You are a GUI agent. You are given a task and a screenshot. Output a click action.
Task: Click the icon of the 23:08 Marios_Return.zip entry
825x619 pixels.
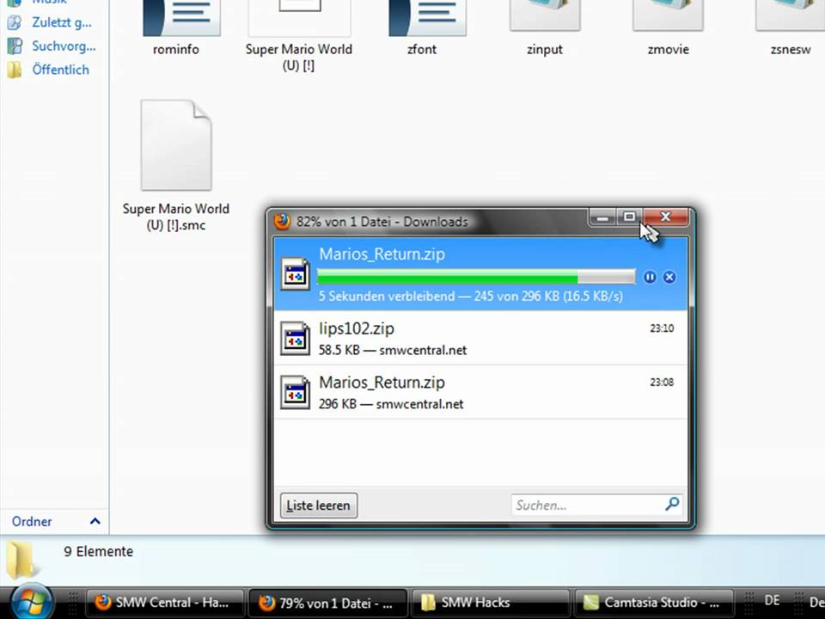[295, 392]
